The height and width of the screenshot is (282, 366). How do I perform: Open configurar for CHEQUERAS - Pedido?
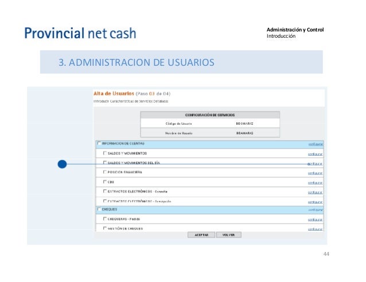click(315, 220)
